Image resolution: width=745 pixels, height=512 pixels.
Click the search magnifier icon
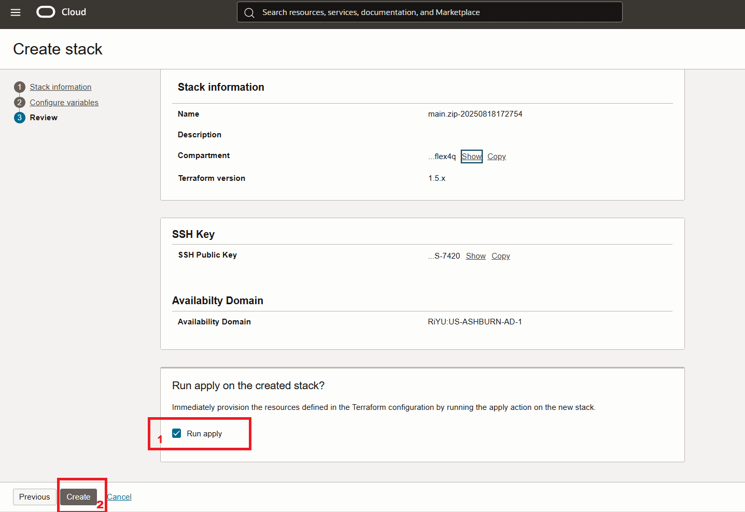tap(249, 12)
